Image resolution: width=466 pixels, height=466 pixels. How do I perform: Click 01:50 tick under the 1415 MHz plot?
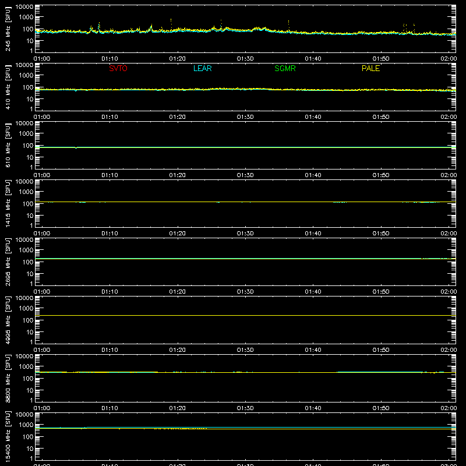click(x=381, y=234)
